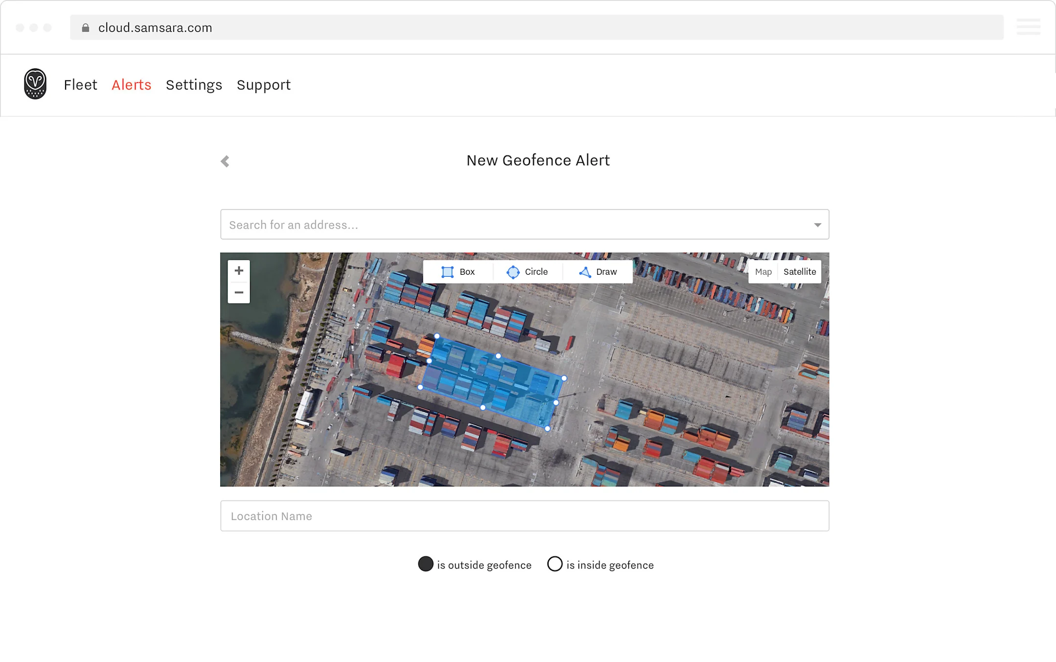The width and height of the screenshot is (1056, 662).
Task: Click the Samsara owl logo
Action: click(x=35, y=84)
